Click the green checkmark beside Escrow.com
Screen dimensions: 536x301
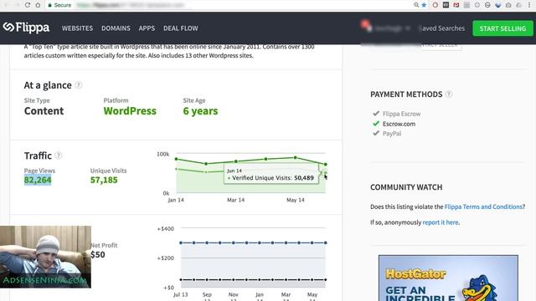click(x=376, y=123)
